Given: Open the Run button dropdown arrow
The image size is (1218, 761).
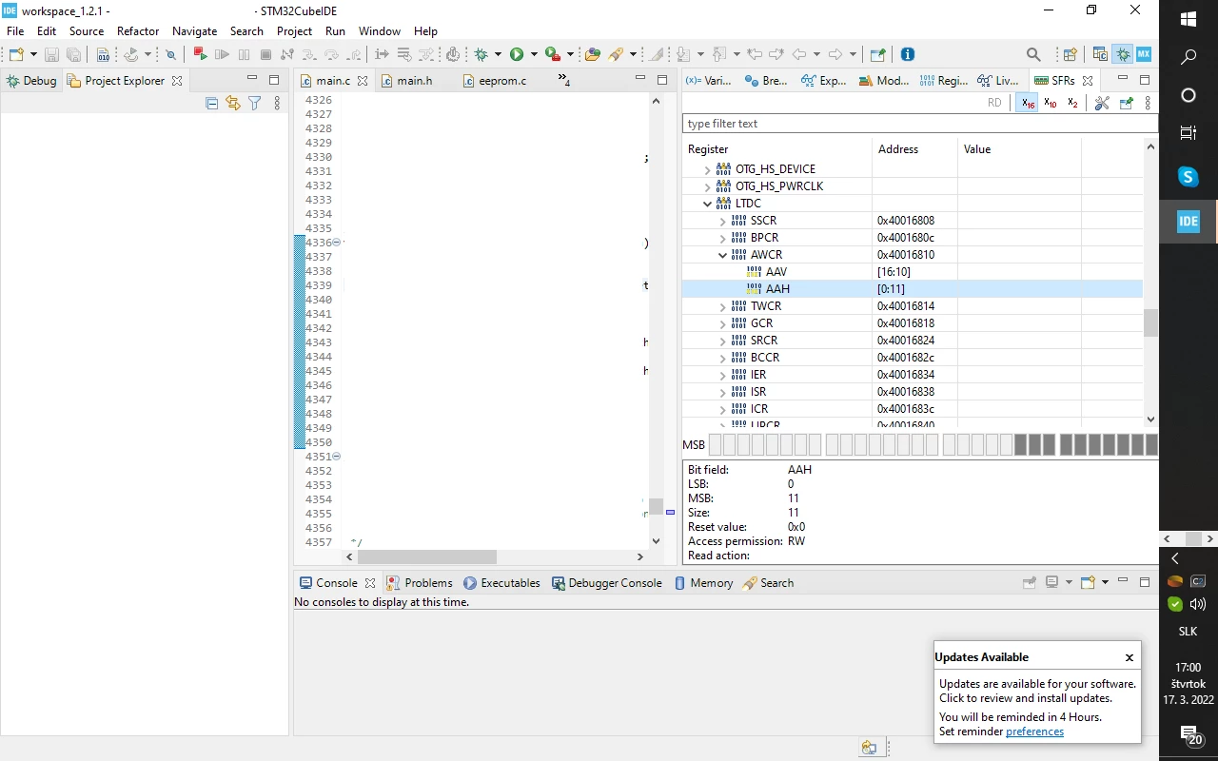Looking at the screenshot, I should click(x=534, y=54).
